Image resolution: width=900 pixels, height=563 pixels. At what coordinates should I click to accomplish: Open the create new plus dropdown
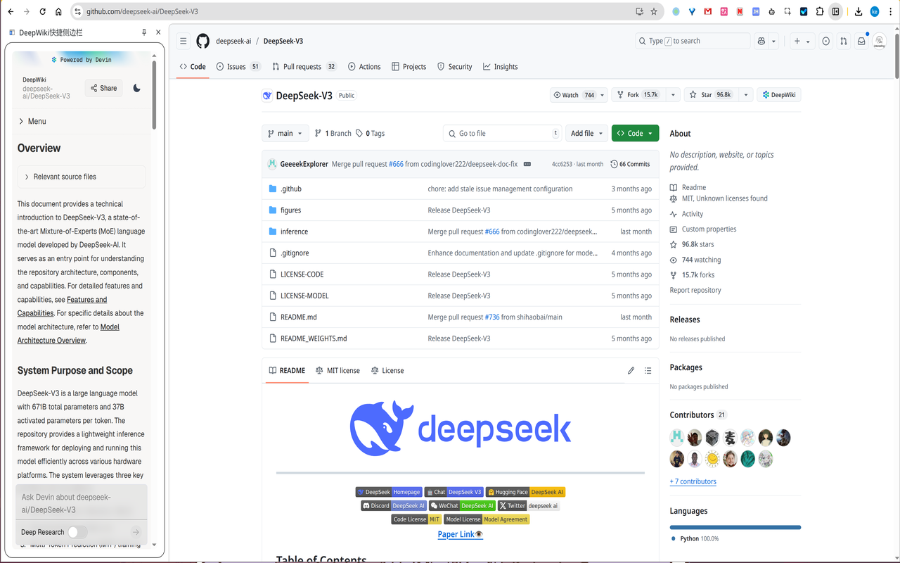pyautogui.click(x=802, y=41)
